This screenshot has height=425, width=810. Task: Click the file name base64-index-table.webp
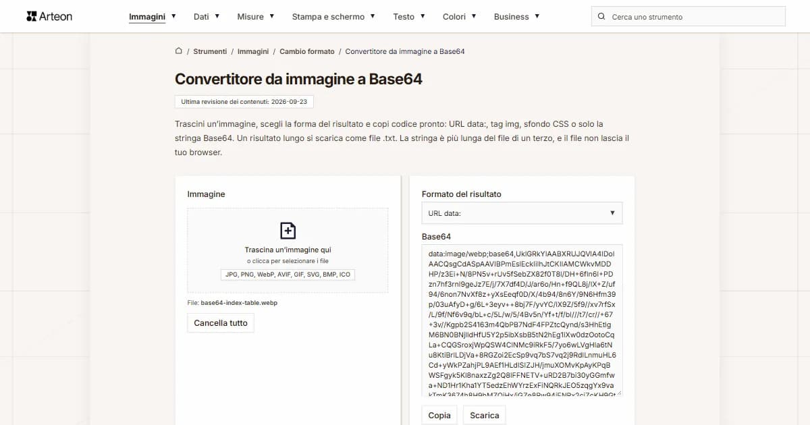[239, 303]
